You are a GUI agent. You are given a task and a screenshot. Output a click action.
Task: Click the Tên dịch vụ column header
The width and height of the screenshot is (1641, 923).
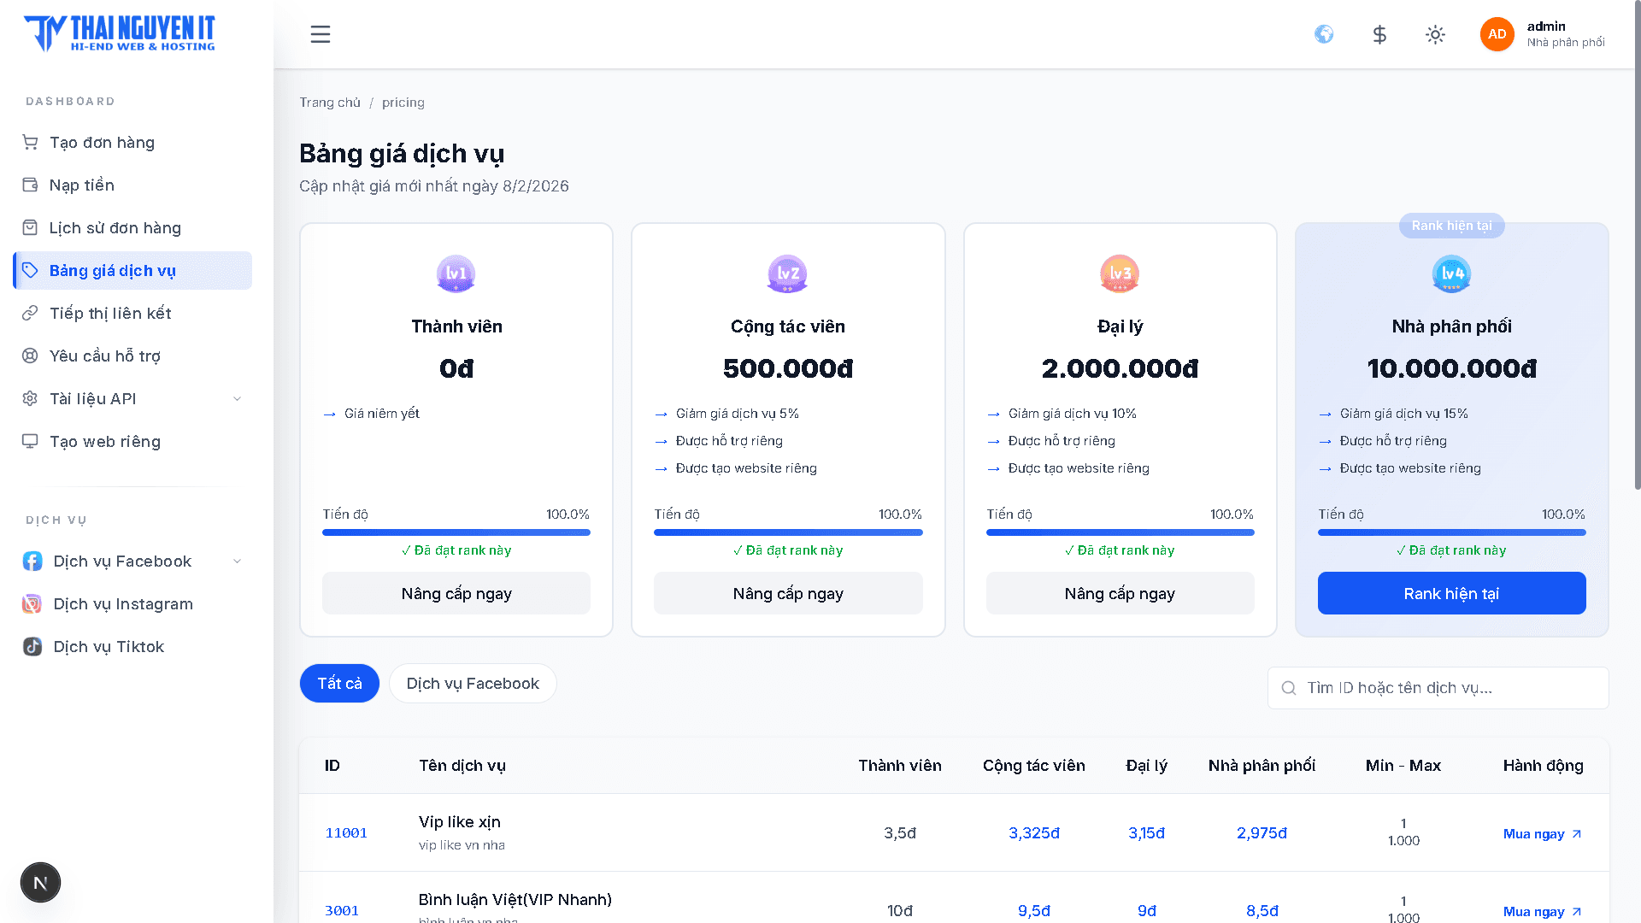point(462,766)
